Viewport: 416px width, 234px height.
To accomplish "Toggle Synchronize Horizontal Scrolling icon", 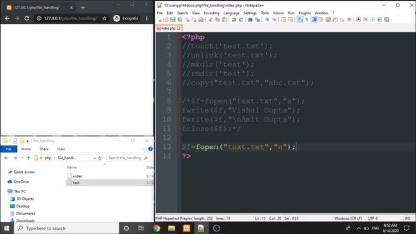I will coord(291,19).
